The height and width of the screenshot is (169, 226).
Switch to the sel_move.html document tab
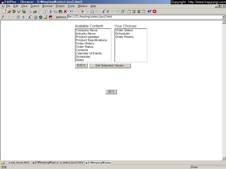(19, 163)
